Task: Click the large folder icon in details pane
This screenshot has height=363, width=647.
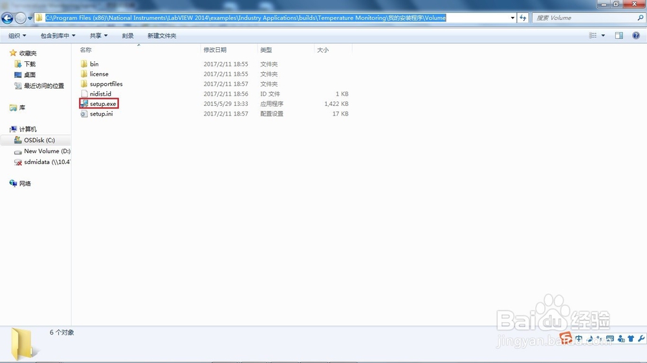Action: point(23,344)
